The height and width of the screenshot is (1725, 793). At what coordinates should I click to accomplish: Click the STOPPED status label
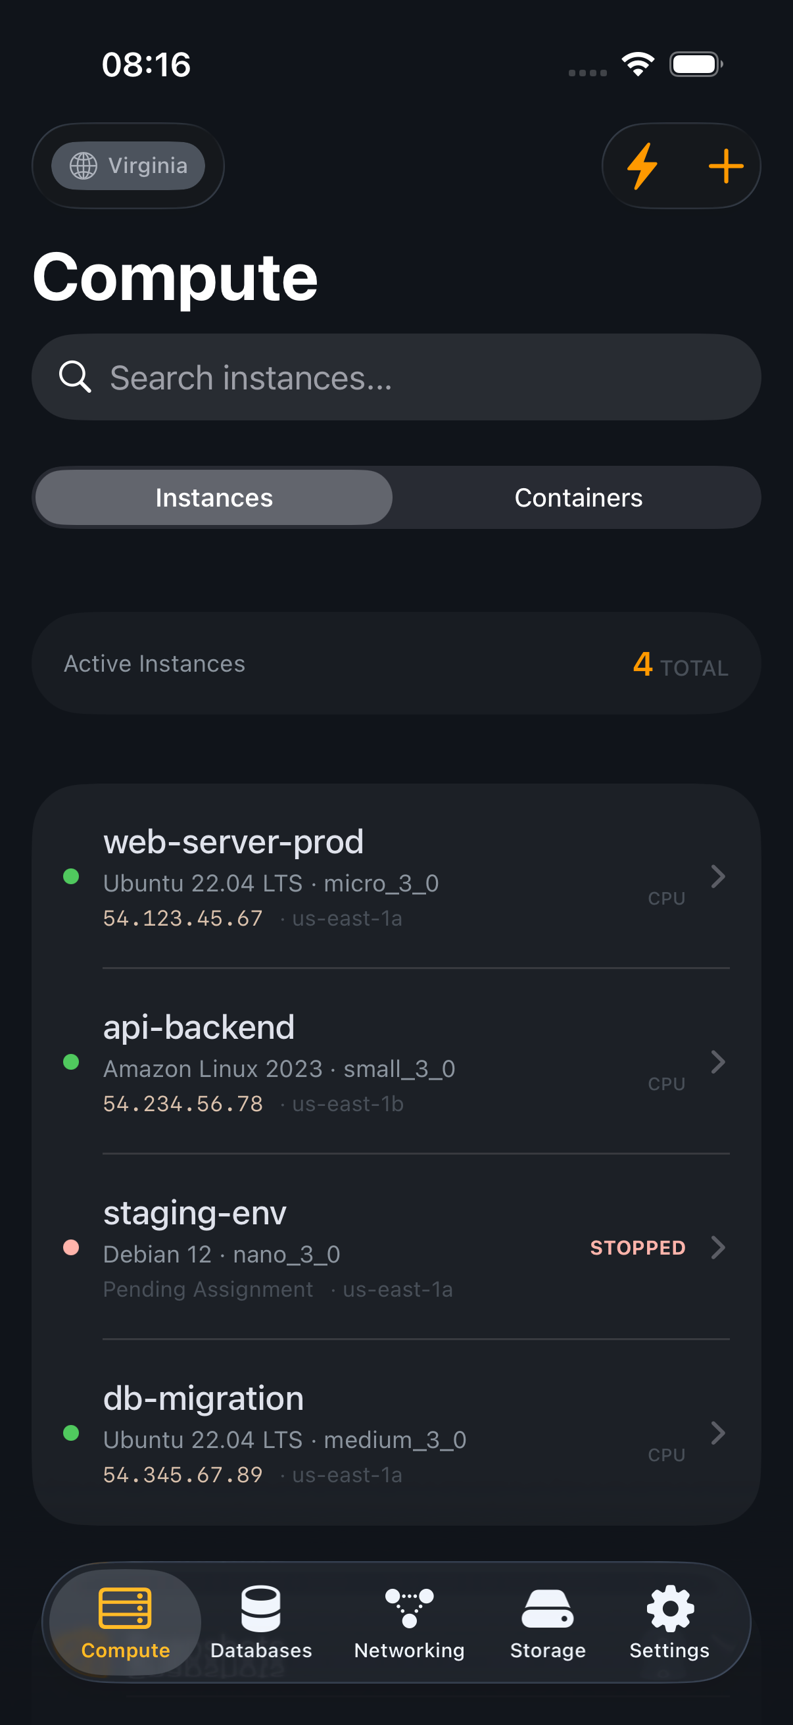click(x=637, y=1247)
